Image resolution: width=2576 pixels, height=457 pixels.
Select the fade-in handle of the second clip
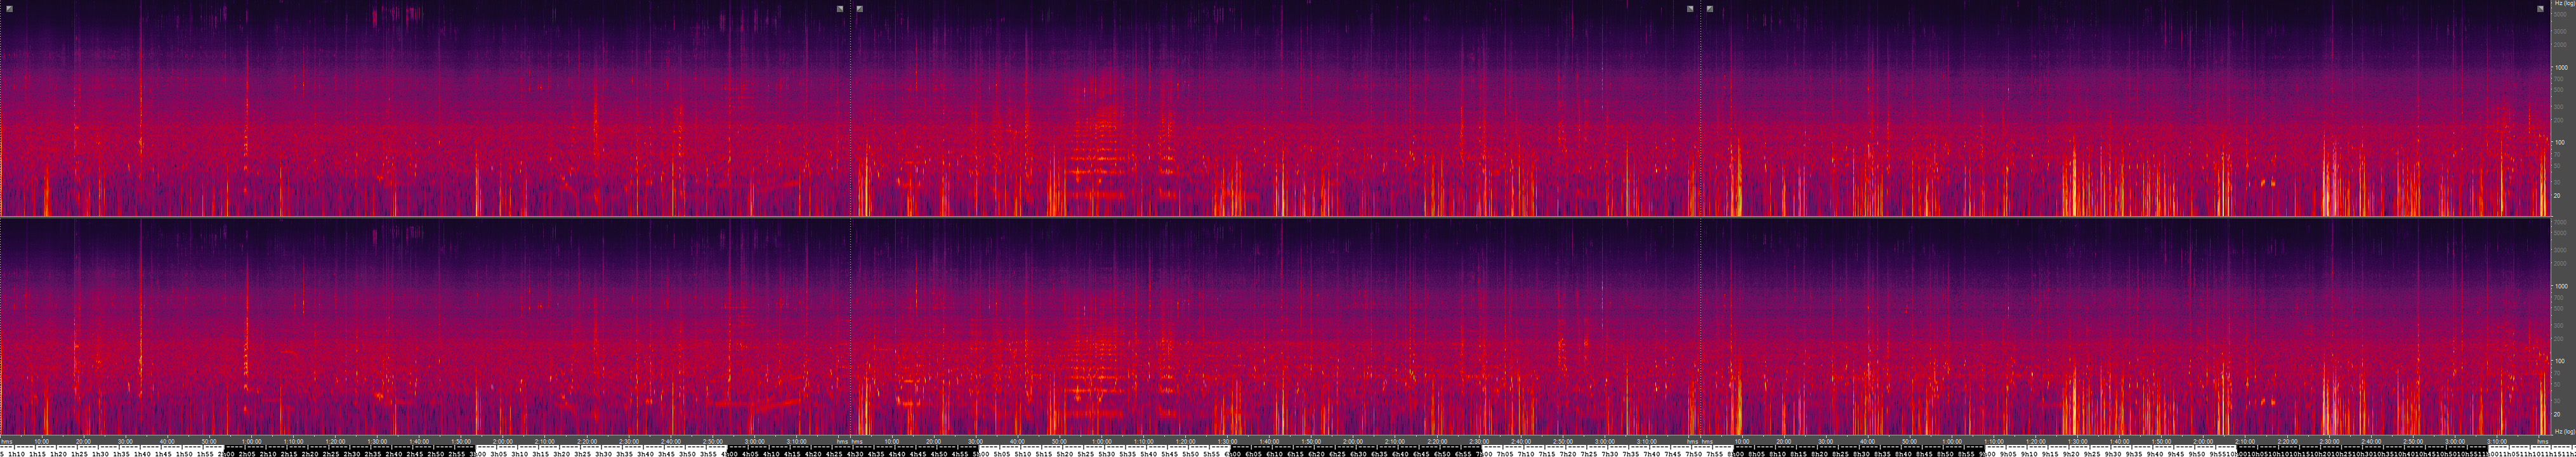tap(860, 9)
